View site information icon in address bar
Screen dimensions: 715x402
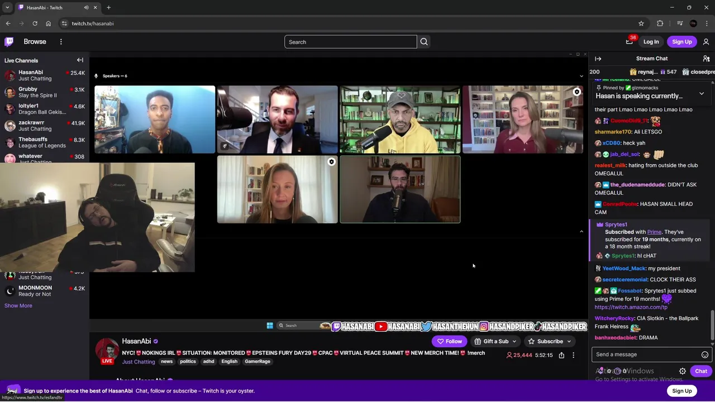(x=64, y=23)
